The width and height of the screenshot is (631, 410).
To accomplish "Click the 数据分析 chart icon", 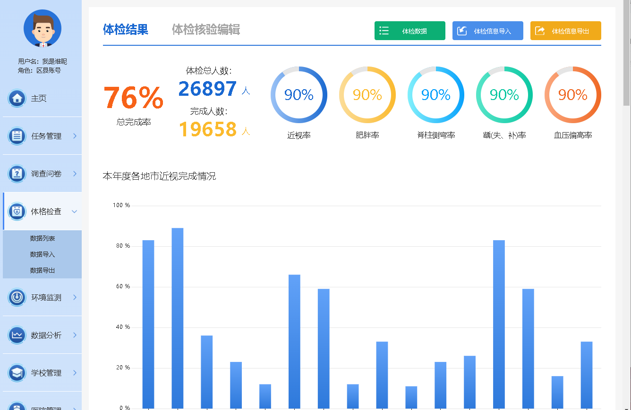I will click(x=17, y=335).
